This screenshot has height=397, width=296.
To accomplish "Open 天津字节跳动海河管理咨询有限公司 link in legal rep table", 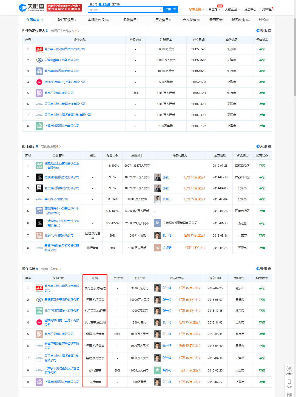I will pos(67,115).
